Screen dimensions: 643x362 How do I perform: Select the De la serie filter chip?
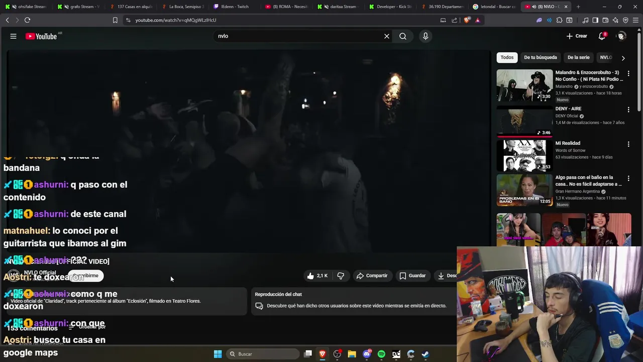tap(578, 57)
